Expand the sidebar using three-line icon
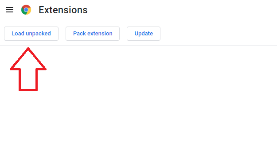This screenshot has height=161, width=277. [10, 10]
